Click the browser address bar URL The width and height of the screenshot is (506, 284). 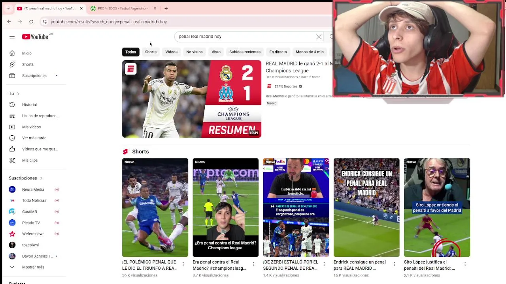coord(109,22)
